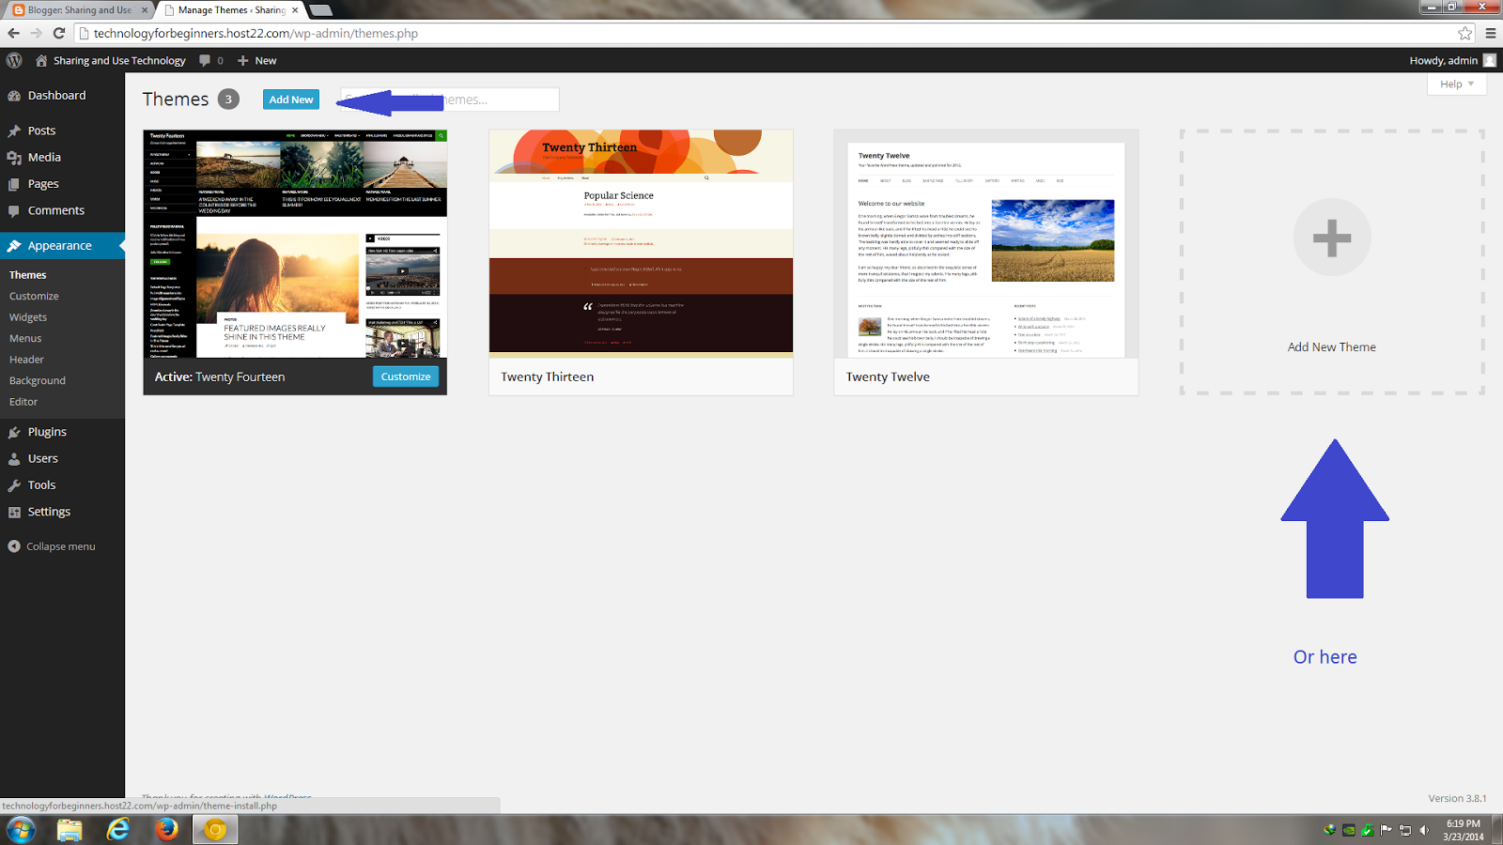Focus the search installed themes field
This screenshot has height=845, width=1503.
tap(450, 100)
